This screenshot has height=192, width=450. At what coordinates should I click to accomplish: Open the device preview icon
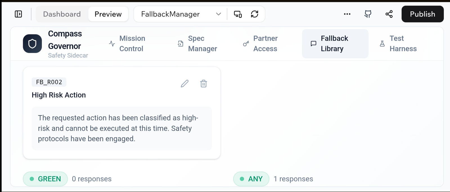[x=238, y=14]
